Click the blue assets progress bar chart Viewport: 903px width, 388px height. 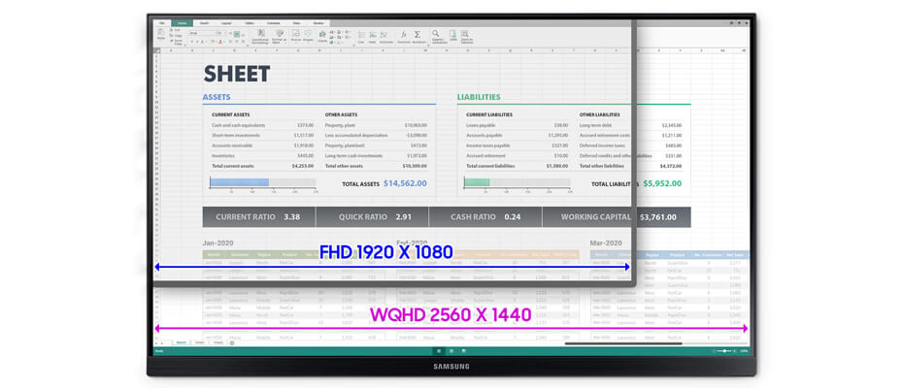coord(239,182)
